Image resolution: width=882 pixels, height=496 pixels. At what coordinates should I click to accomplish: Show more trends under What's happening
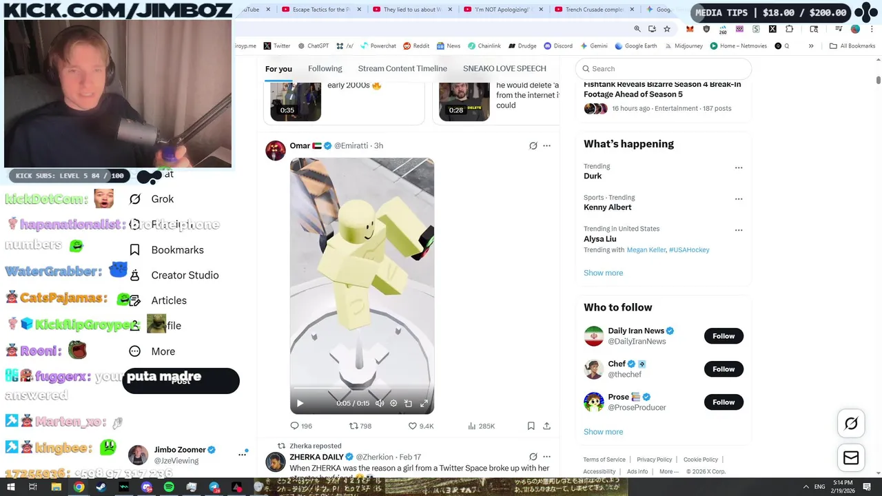click(604, 273)
